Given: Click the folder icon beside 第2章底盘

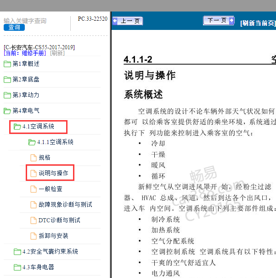Looking at the screenshot, I should pos(7,80).
